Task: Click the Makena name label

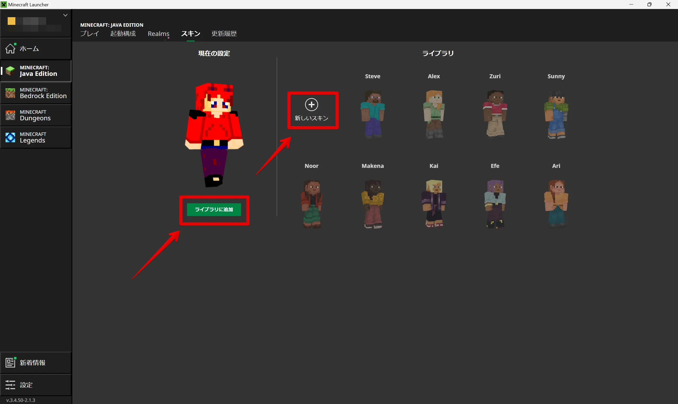Action: [372, 166]
